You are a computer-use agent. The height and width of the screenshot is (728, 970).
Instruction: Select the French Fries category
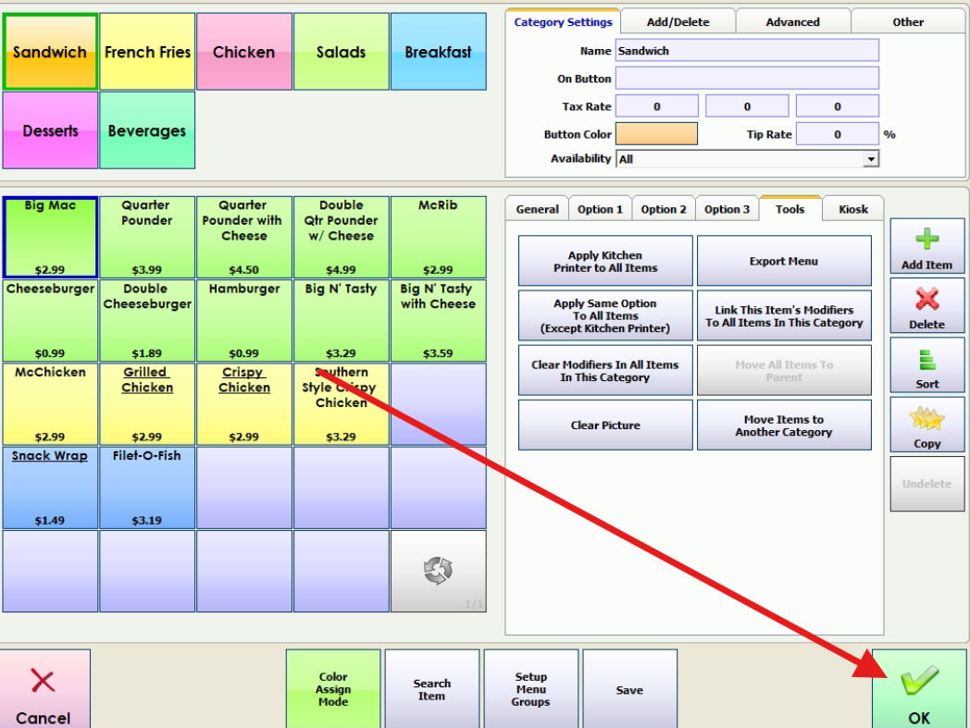147,52
